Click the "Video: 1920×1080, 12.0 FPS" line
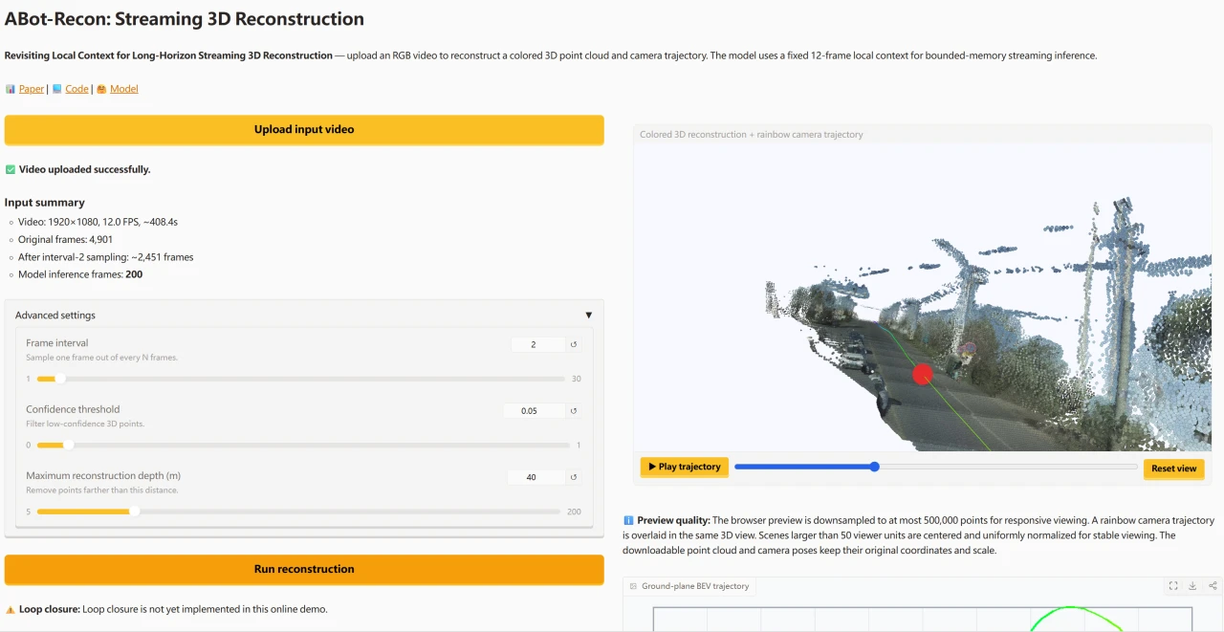Image resolution: width=1224 pixels, height=632 pixels. 98,222
